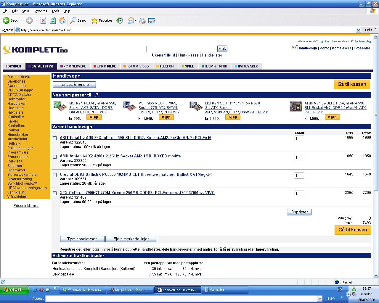
Task: Open the Forward button history dropdown arrow
Action: [36, 20]
